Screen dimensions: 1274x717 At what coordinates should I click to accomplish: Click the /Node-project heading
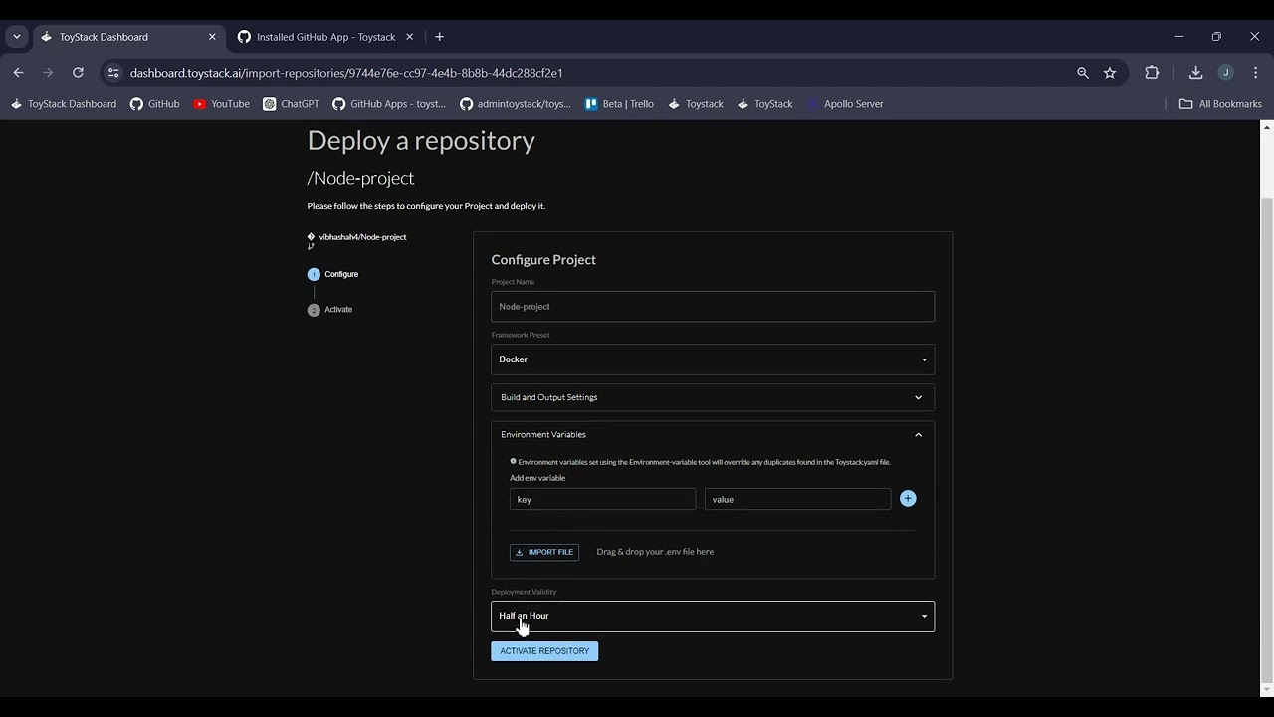coord(360,178)
